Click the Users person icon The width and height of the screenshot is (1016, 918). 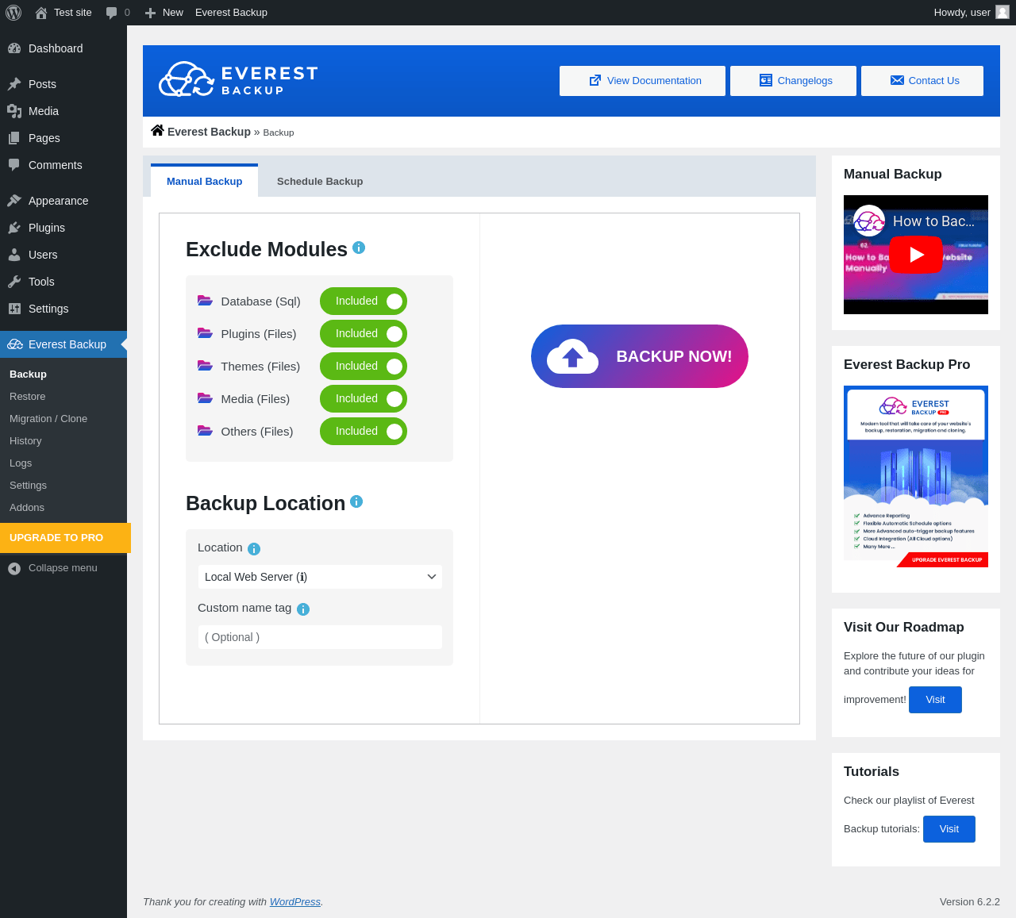[14, 255]
